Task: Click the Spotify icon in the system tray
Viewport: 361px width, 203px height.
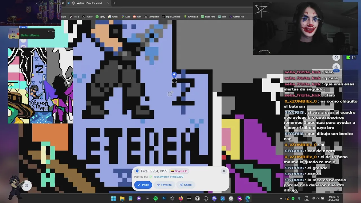Action: tap(293, 198)
